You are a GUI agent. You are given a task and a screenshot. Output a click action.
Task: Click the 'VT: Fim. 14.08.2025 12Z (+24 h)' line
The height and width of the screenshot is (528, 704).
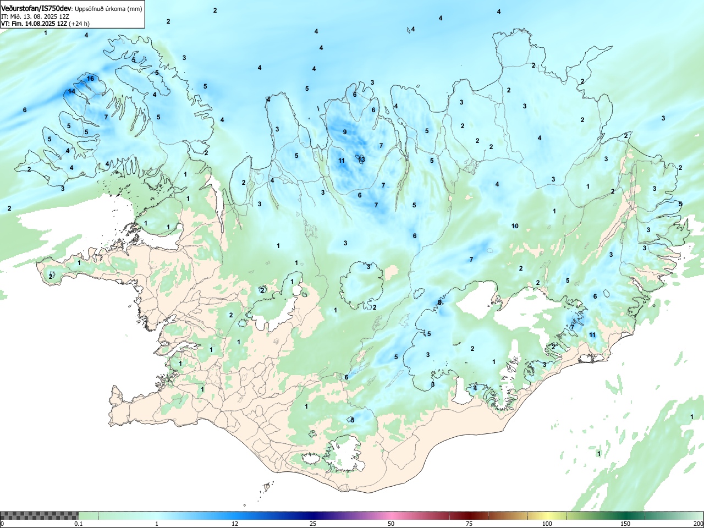click(45, 24)
